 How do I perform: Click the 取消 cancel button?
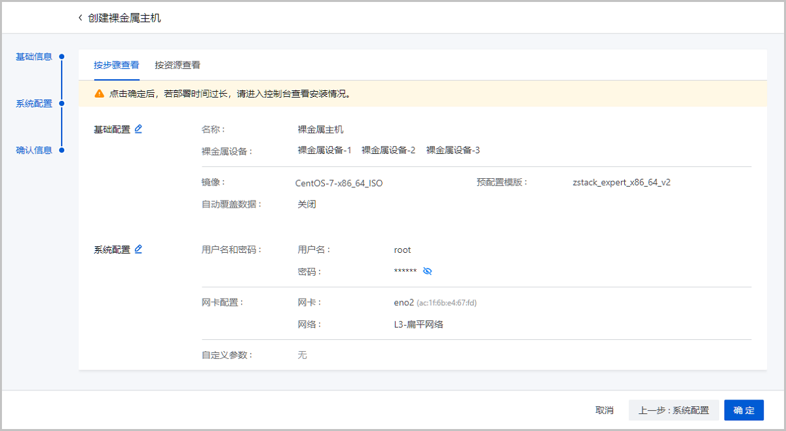coord(604,410)
